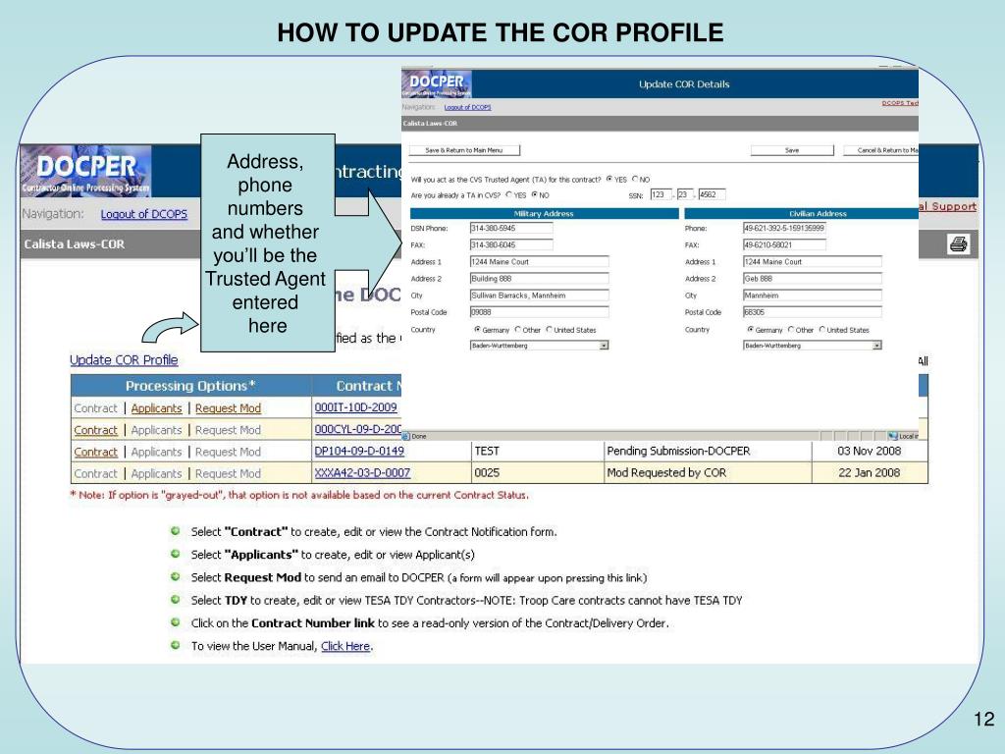Select NO for acting as CVS Trusted Agent
This screenshot has height=754, width=1005.
click(635, 180)
